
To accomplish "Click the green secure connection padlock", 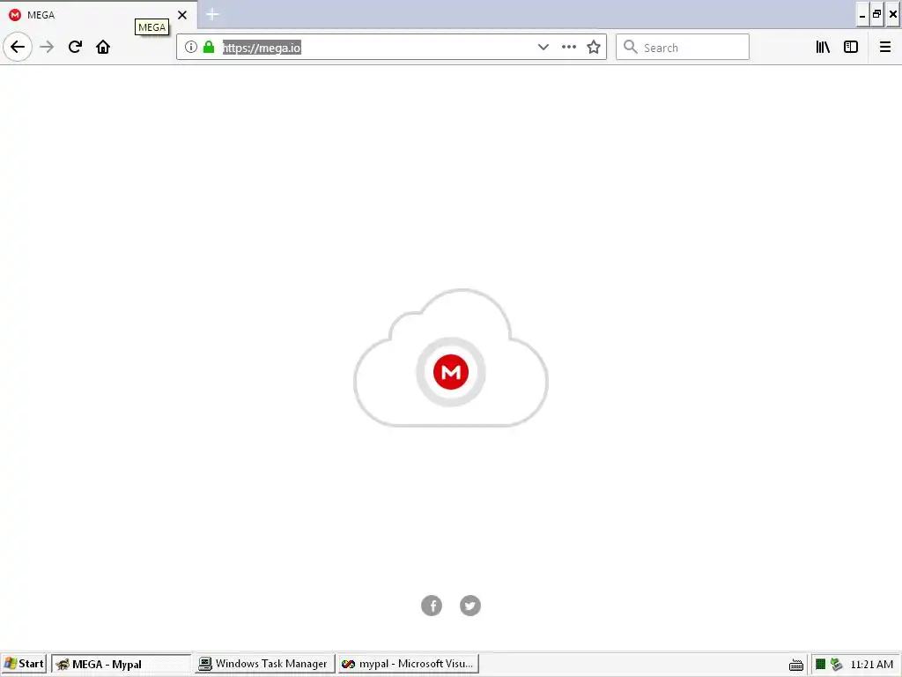I will [209, 48].
